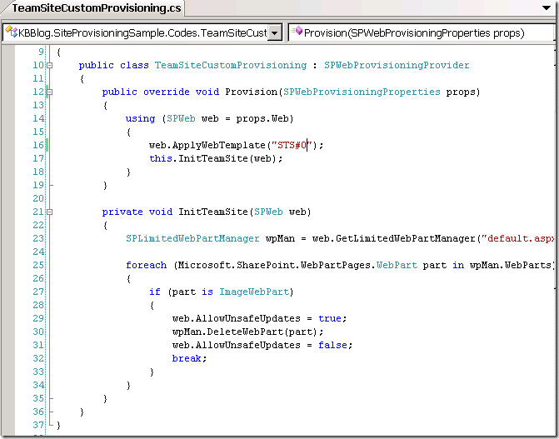Click the SPWebProvisioningProperties parameter type on line 12
Viewport: 559px width, 439px height.
click(362, 92)
